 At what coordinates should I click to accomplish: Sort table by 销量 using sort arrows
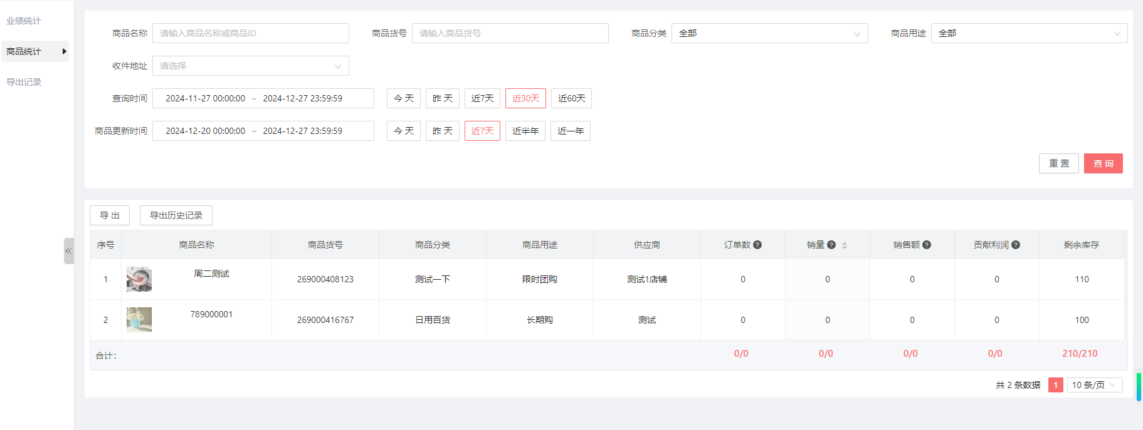click(845, 245)
